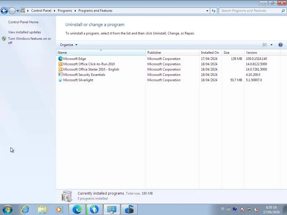Image resolution: width=287 pixels, height=215 pixels.
Task: Click the VI input language indicator
Action: tap(222, 209)
